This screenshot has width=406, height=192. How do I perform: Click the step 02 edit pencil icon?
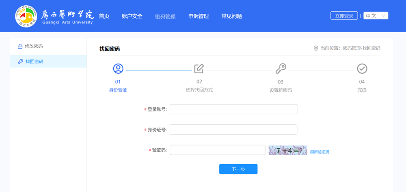[199, 68]
